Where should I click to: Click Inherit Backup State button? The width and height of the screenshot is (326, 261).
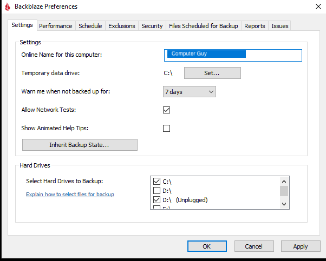click(80, 145)
